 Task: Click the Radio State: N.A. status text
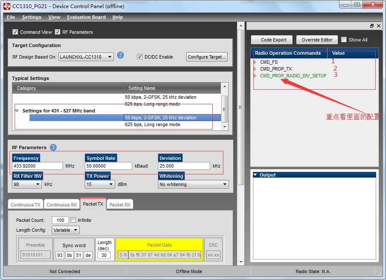[313, 271]
